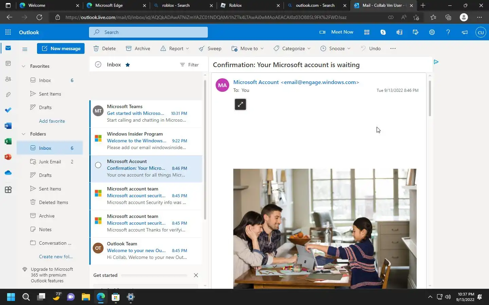Open Windows Start menu

pos(11,297)
